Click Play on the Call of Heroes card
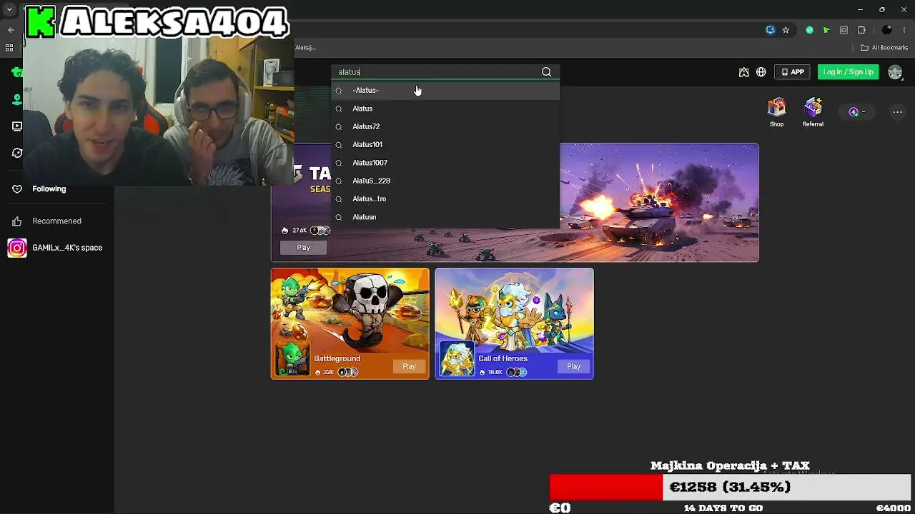 (573, 366)
